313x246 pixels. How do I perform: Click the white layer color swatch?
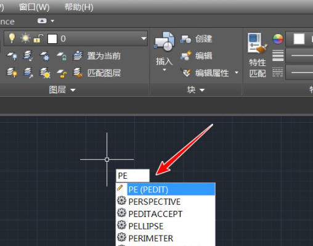52,39
